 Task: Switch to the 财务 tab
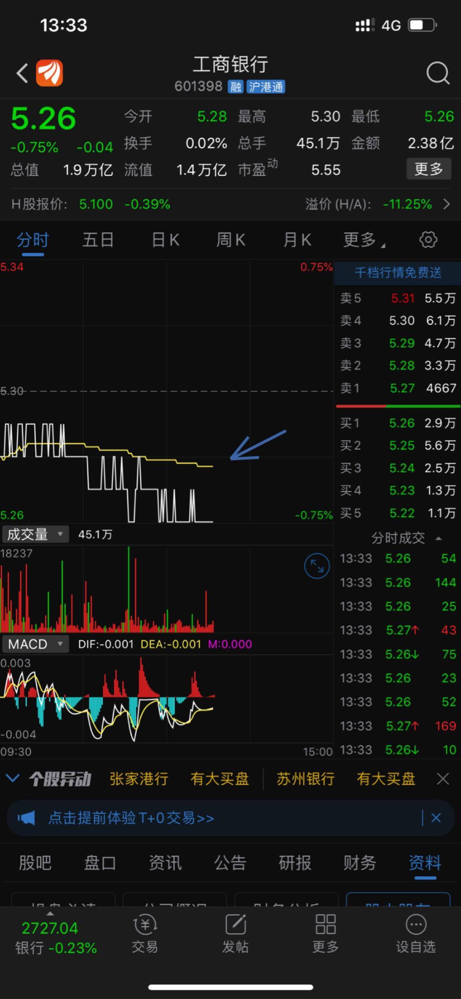359,863
